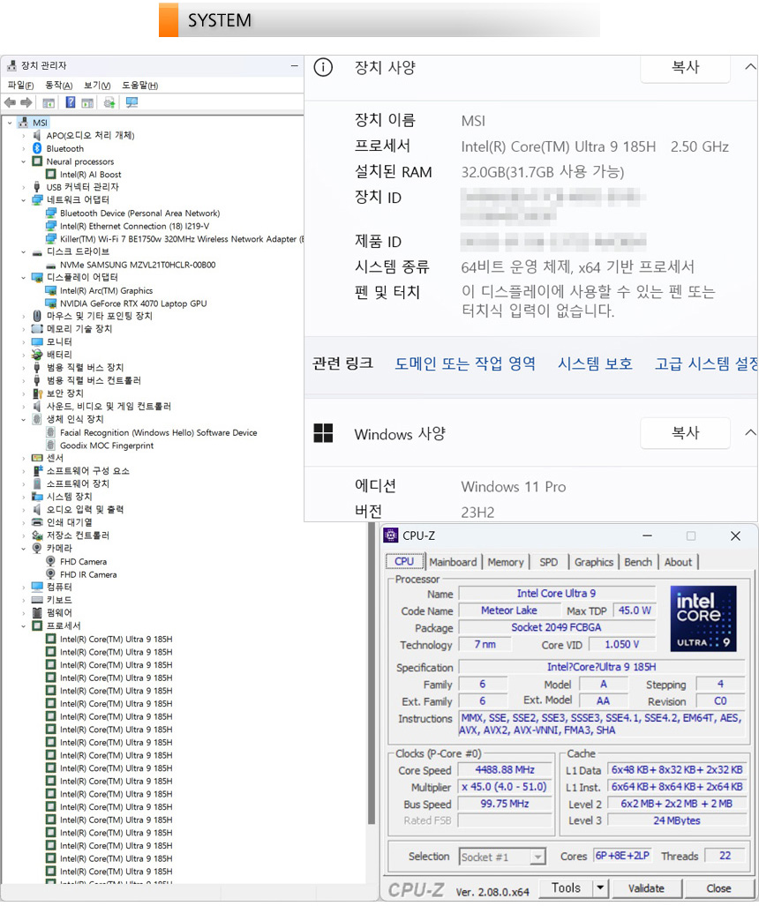
Task: Select the Intel(R) AI Boost device row
Action: 90,175
